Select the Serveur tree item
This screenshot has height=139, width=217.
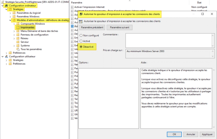click(25, 42)
